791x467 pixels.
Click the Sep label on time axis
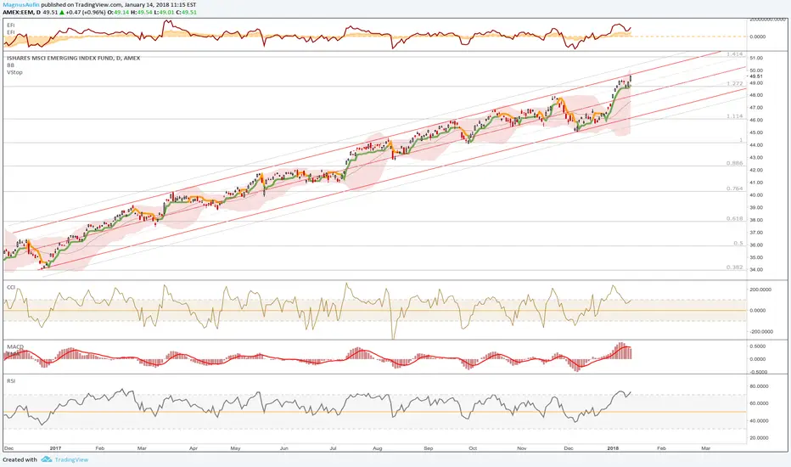coord(429,447)
